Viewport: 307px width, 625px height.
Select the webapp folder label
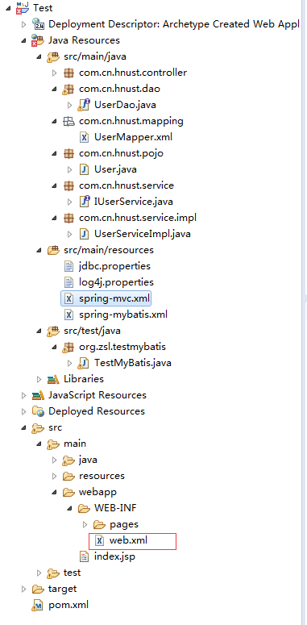[x=98, y=492]
